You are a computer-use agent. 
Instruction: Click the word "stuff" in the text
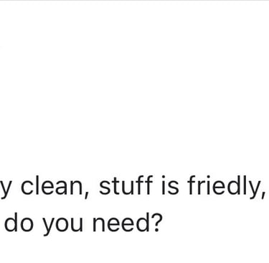pyautogui.click(x=126, y=185)
